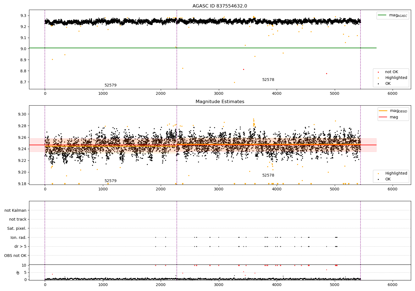Image resolution: width=415 pixels, height=291 pixels.
Task: Click the "8.9" y-tick of top plot
Action: tap(23, 60)
